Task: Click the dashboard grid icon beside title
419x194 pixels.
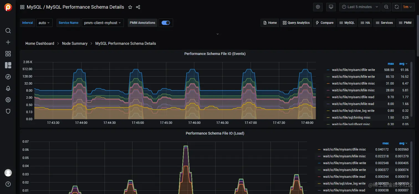Action: (x=22, y=7)
